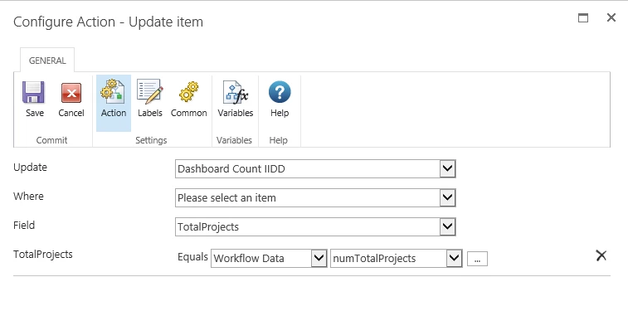Close the Configure Action dialog

[x=611, y=17]
